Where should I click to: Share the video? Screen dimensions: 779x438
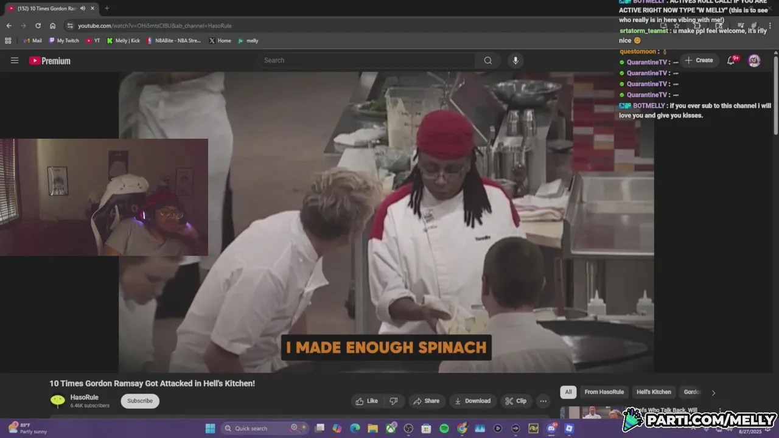[x=426, y=401]
